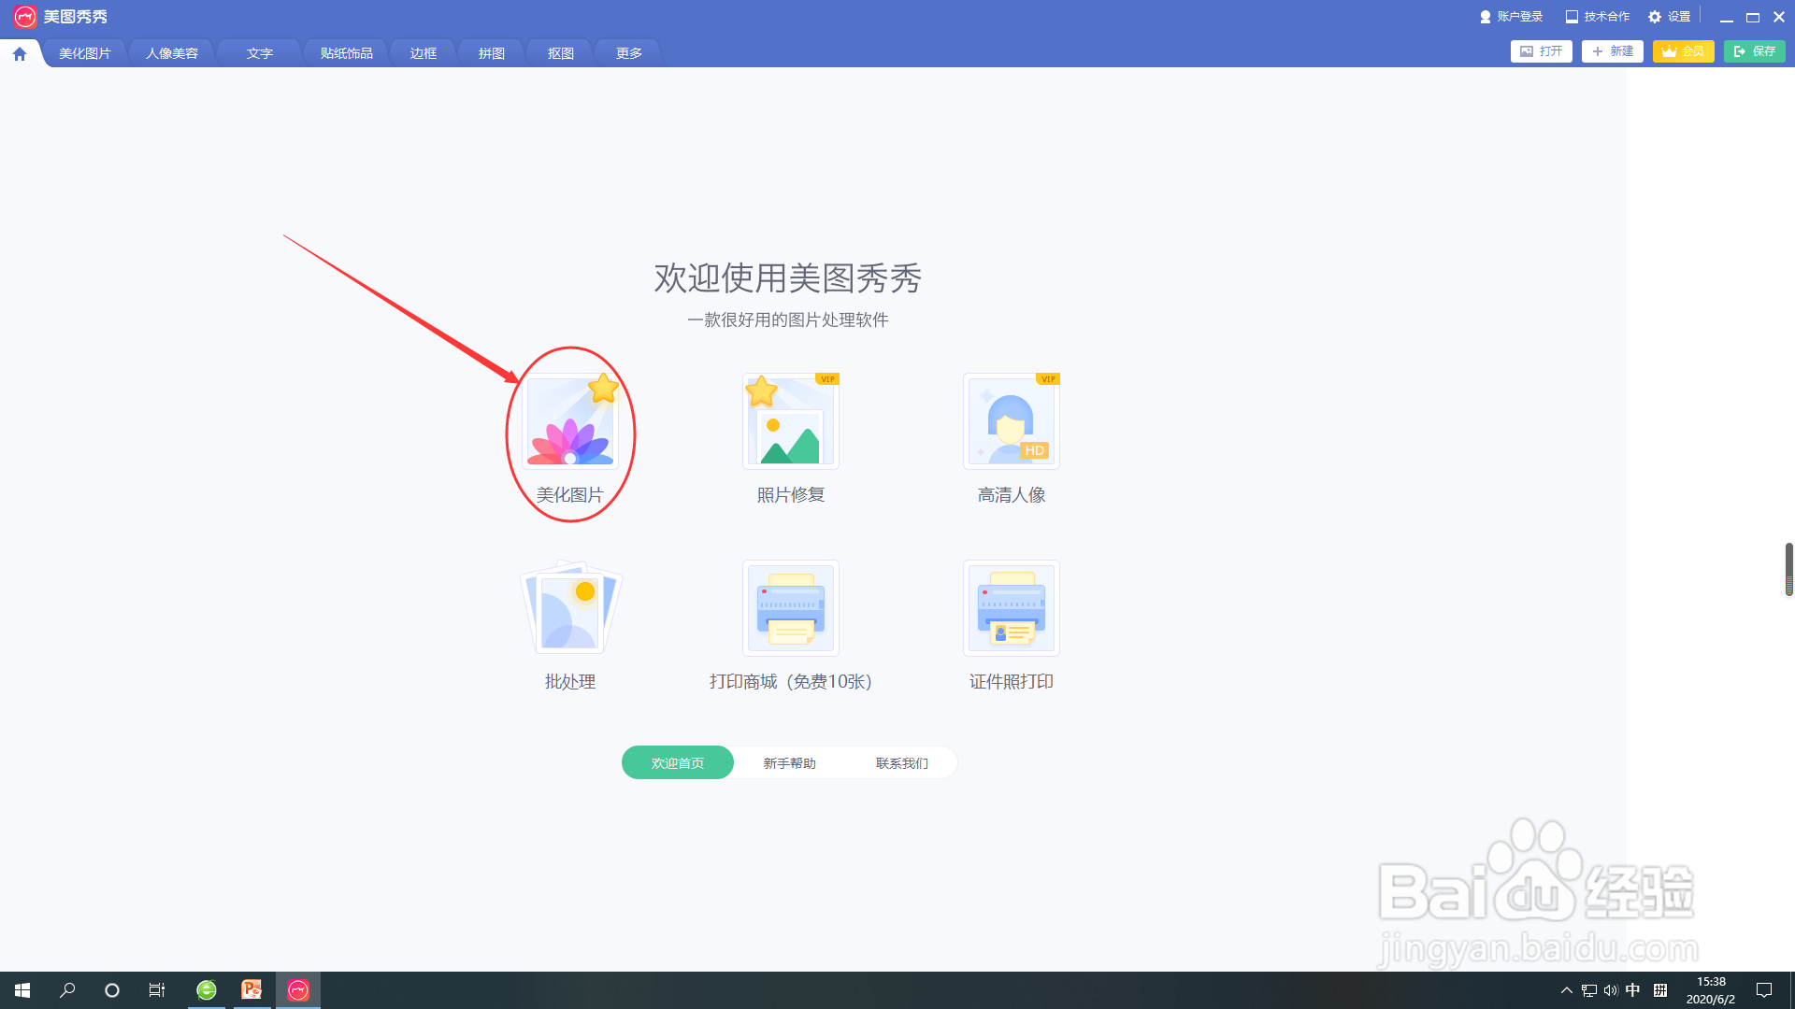Go to the home tab icon
1795x1009 pixels.
pos(20,53)
